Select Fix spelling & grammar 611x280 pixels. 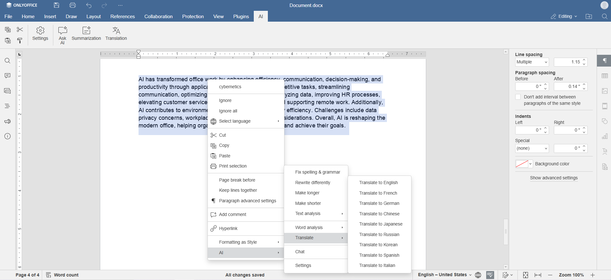(316, 172)
